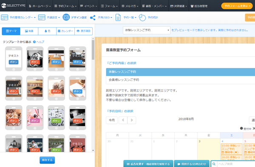Image resolution: width=255 pixels, height=167 pixels.
Task: Select 体験レッスンご予約 in the list
Action: pos(181,72)
